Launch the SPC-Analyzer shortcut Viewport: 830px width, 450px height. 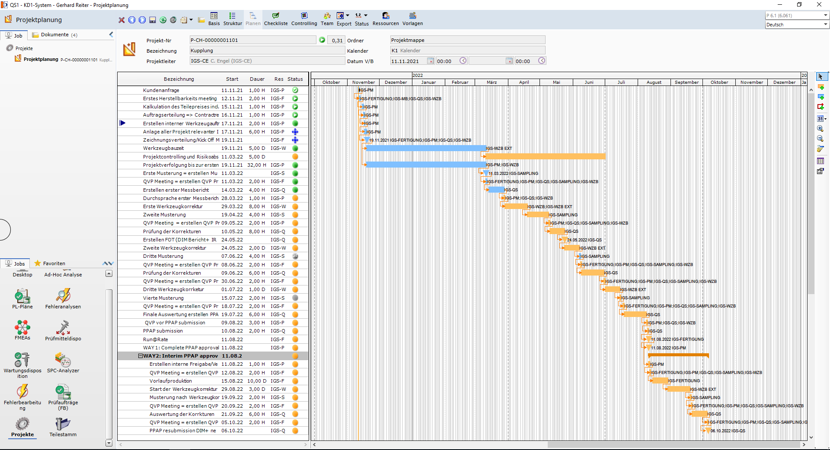click(x=63, y=363)
